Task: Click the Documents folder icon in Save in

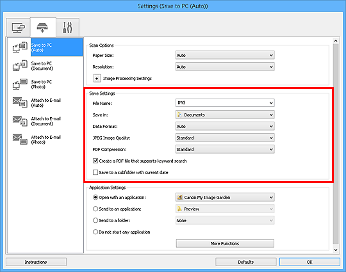Action: (x=179, y=115)
